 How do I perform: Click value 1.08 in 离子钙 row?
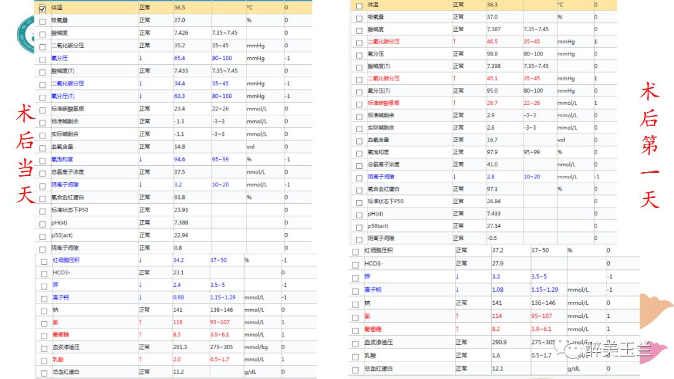coord(498,290)
